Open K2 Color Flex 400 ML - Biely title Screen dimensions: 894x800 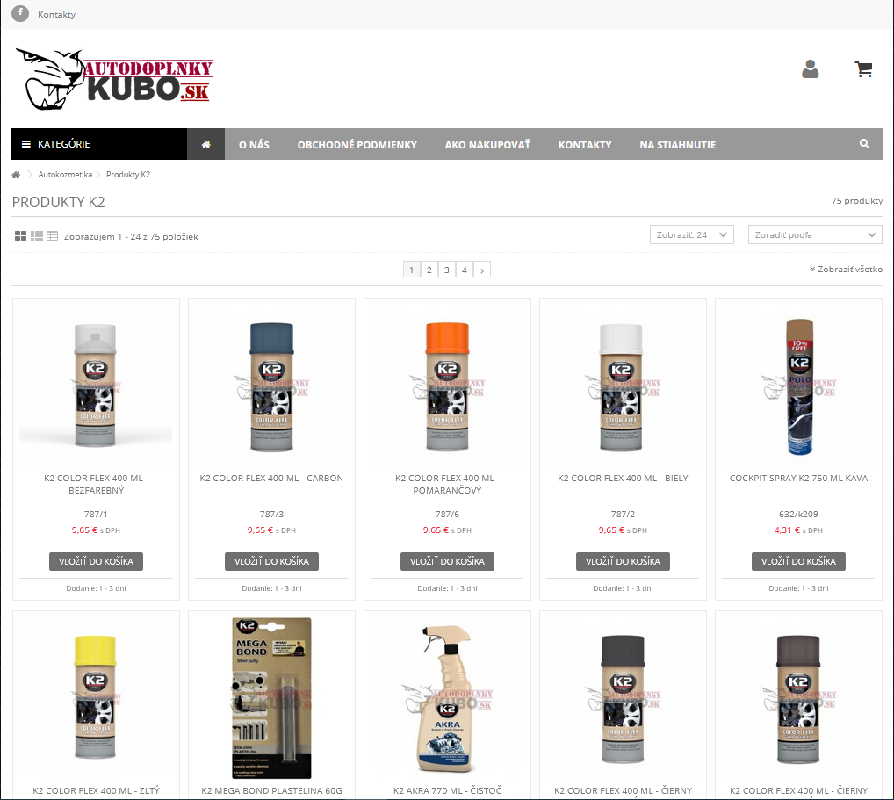pos(623,479)
